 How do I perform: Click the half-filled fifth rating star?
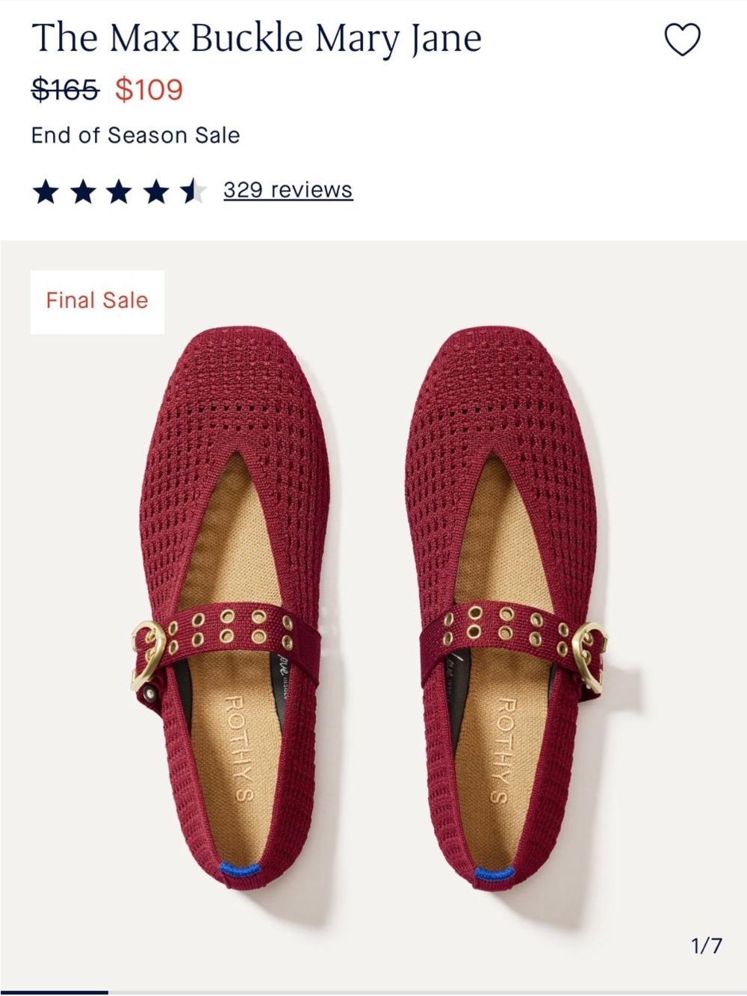click(193, 192)
